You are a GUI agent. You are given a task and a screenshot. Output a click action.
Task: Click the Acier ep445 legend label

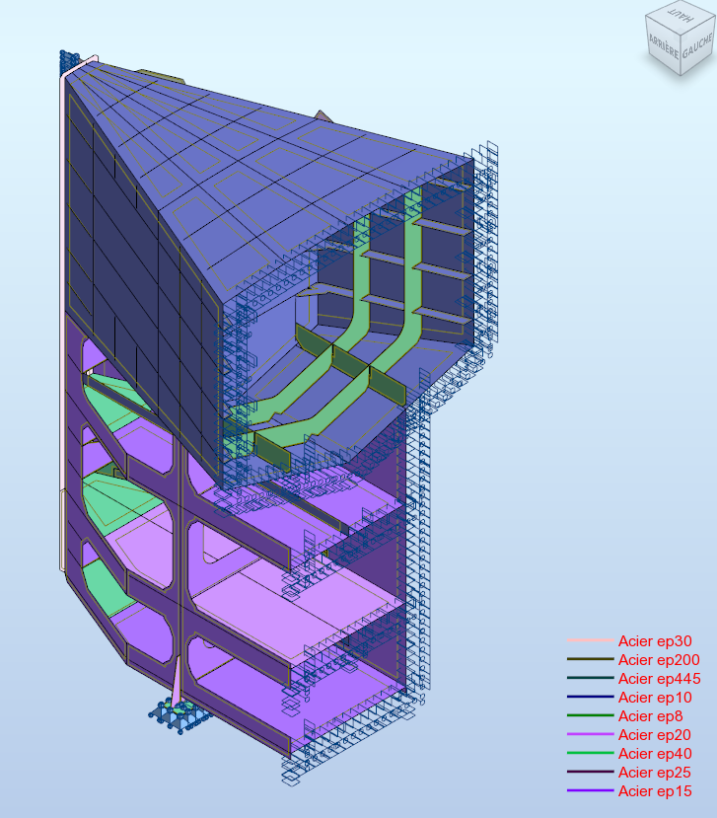pyautogui.click(x=658, y=679)
